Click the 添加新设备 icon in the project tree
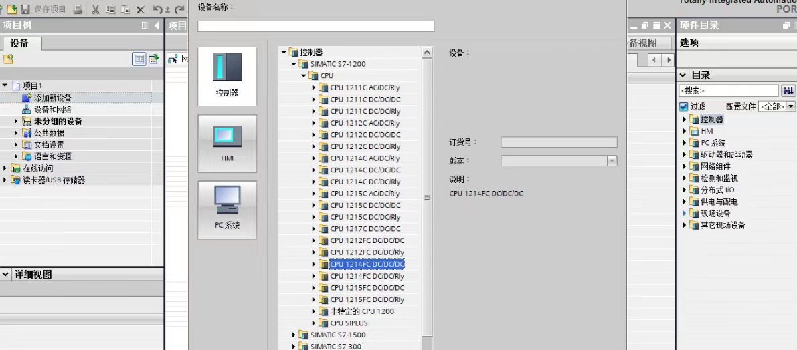The width and height of the screenshot is (797, 350). [27, 98]
